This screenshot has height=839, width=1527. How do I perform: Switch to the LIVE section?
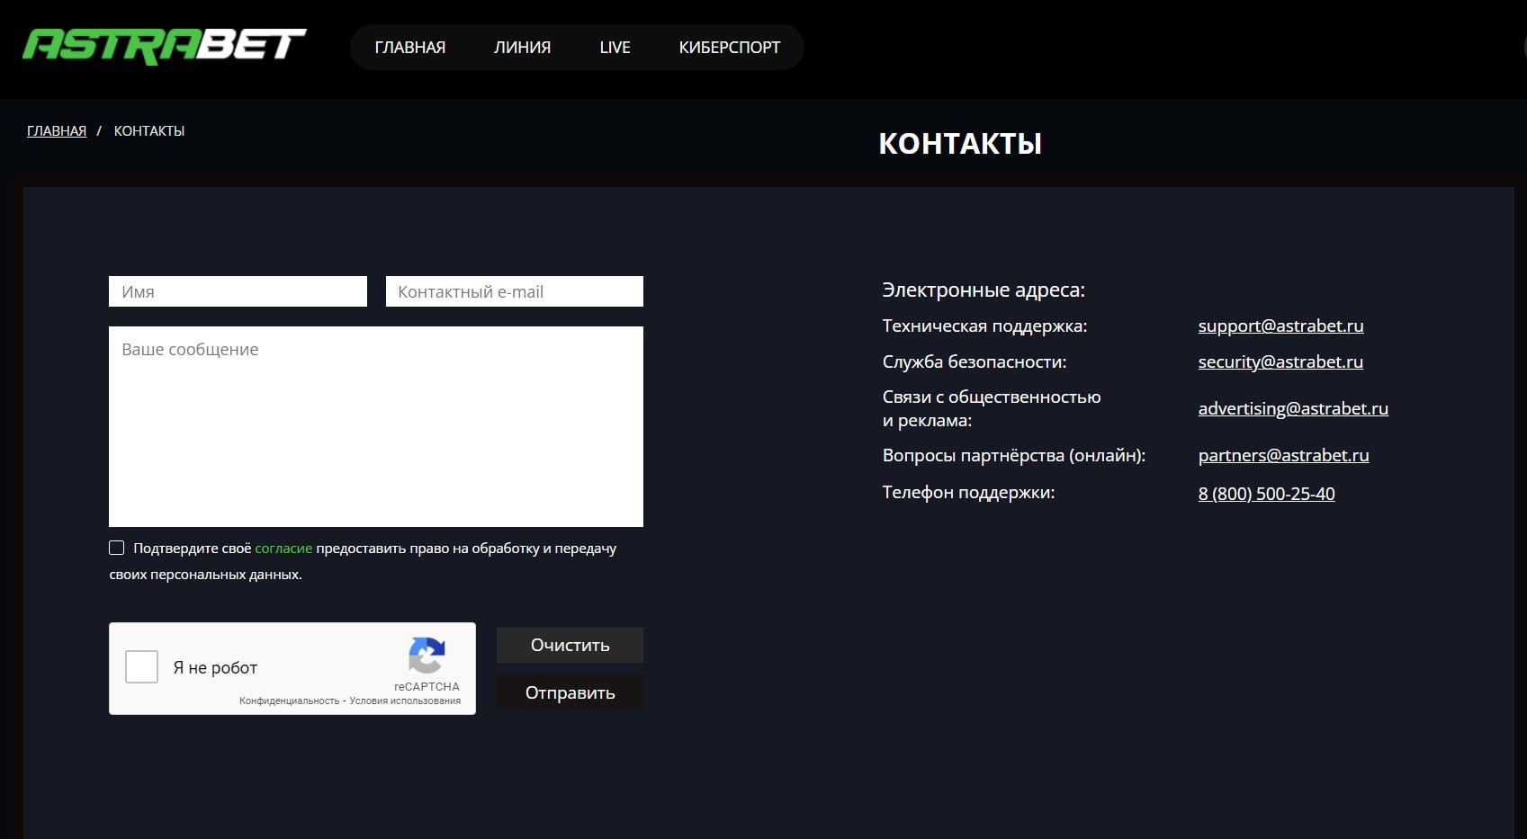[615, 48]
